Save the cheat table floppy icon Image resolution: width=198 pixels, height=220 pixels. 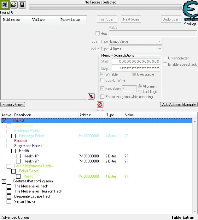22,5
